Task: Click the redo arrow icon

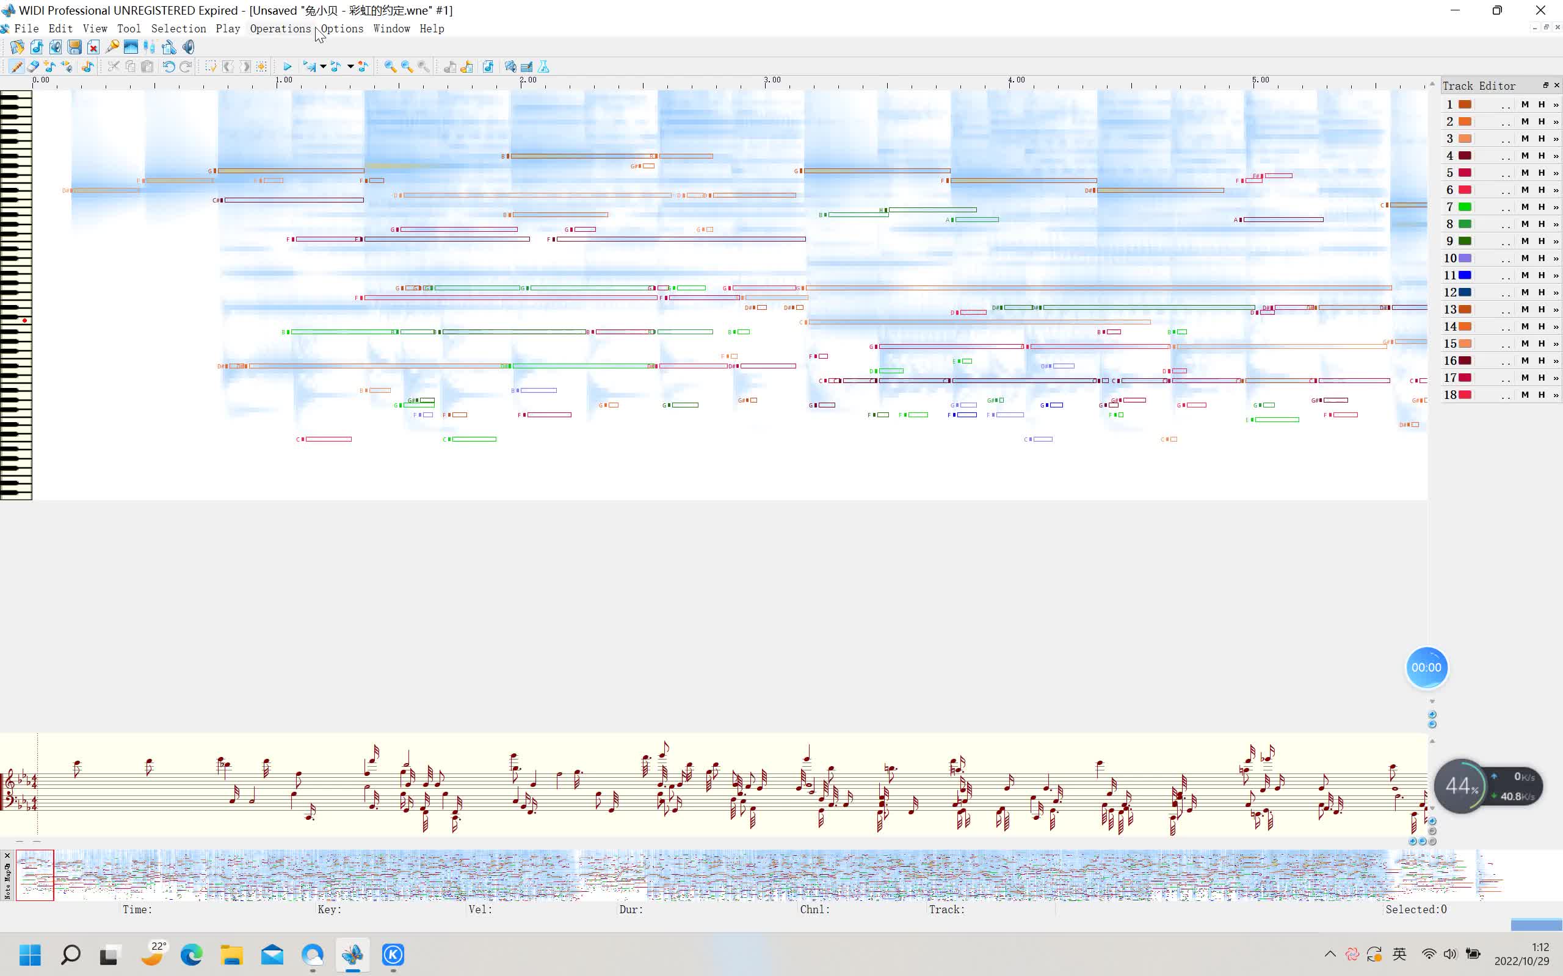Action: [186, 66]
